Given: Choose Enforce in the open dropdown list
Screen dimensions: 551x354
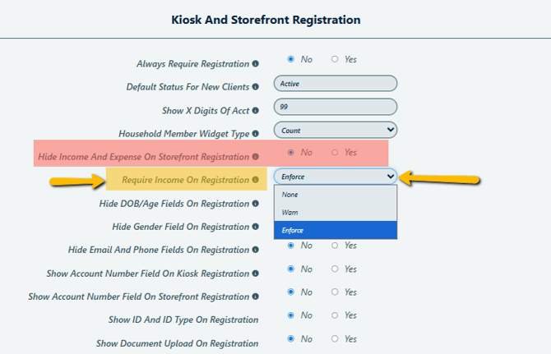Looking at the screenshot, I should click(x=336, y=230).
